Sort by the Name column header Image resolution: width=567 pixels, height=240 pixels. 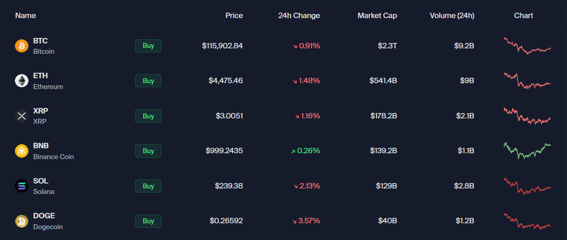(25, 15)
